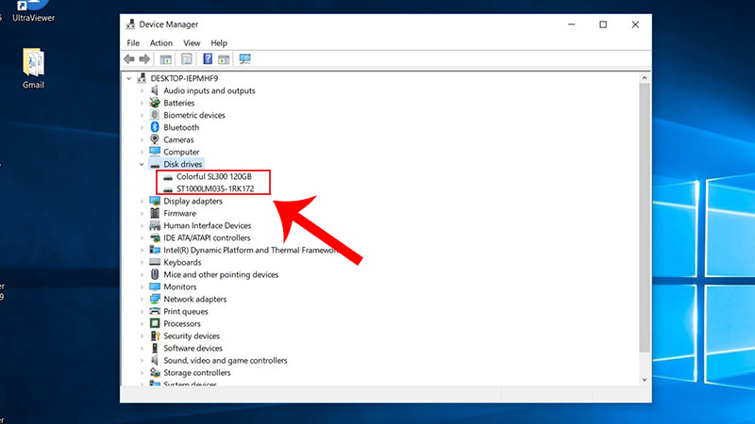Open the View menu
Viewport: 755px width, 424px height.
click(x=192, y=43)
